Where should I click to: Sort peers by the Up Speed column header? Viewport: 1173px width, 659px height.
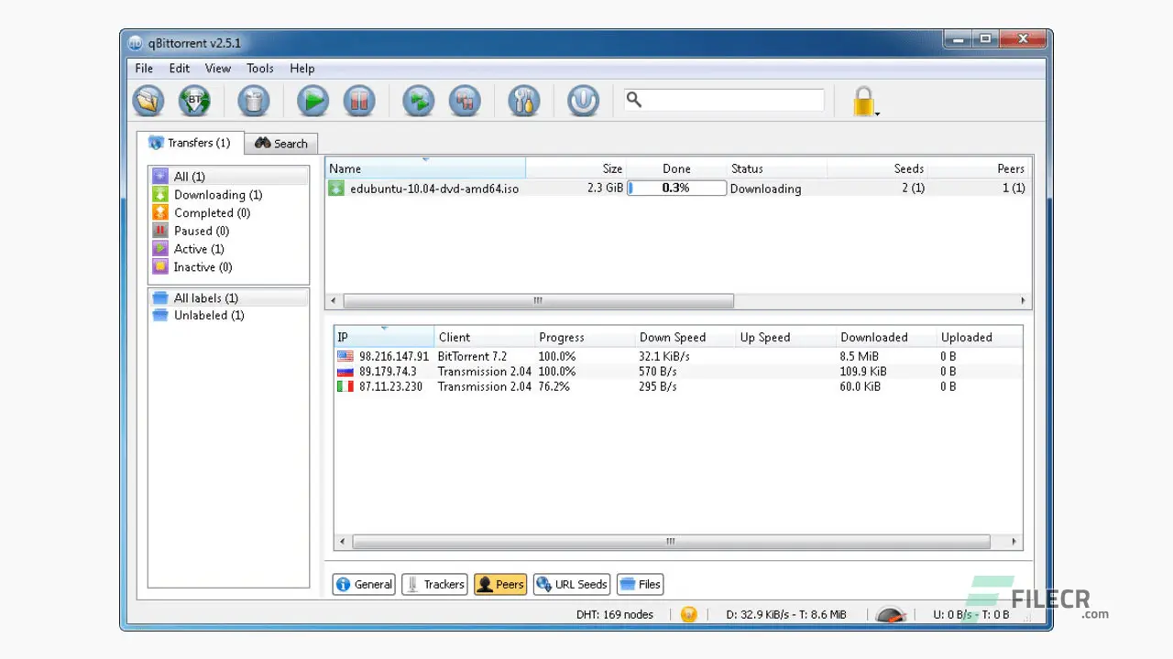pos(786,337)
